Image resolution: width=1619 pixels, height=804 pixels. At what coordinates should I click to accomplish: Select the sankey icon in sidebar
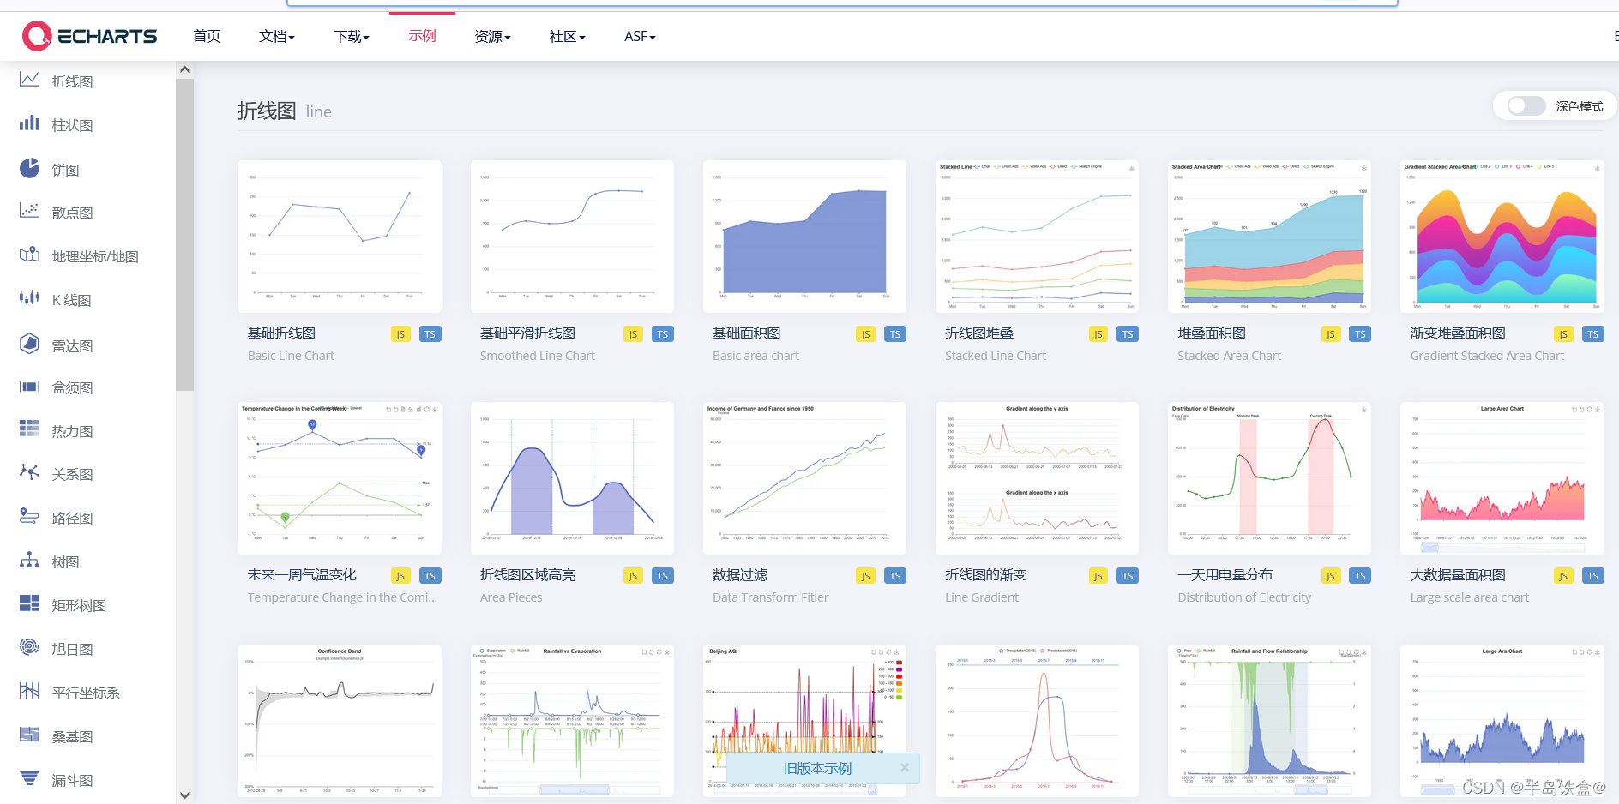29,735
